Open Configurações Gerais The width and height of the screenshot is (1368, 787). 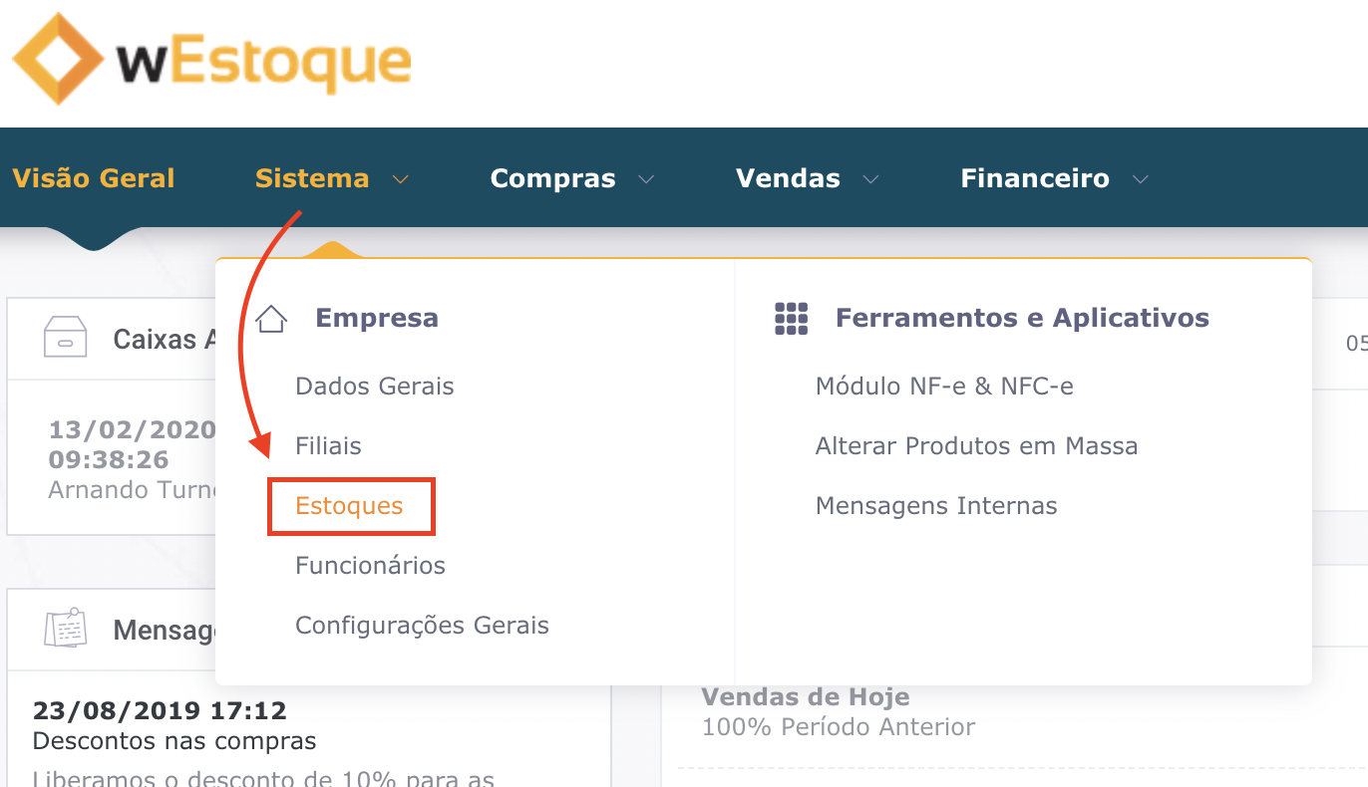click(422, 625)
